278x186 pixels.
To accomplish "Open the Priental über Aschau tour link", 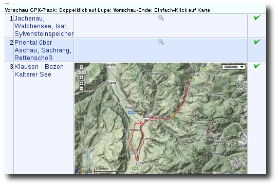I will pyautogui.click(x=43, y=50).
